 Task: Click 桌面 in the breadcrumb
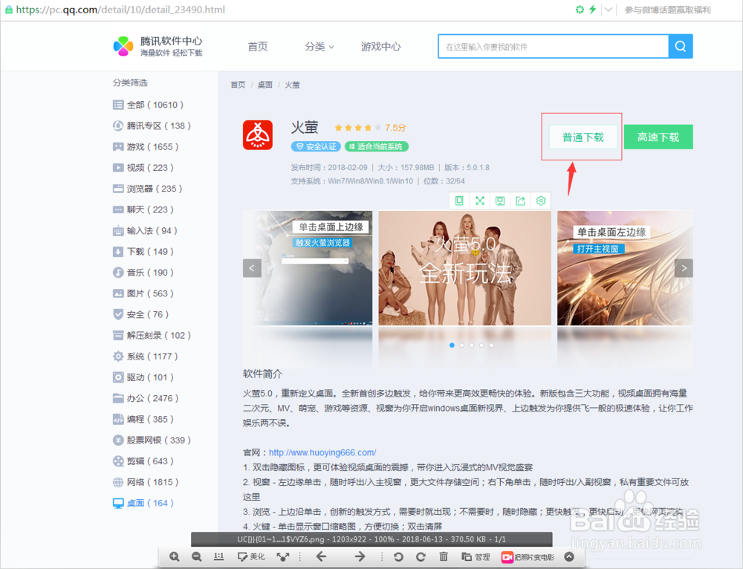coord(265,85)
